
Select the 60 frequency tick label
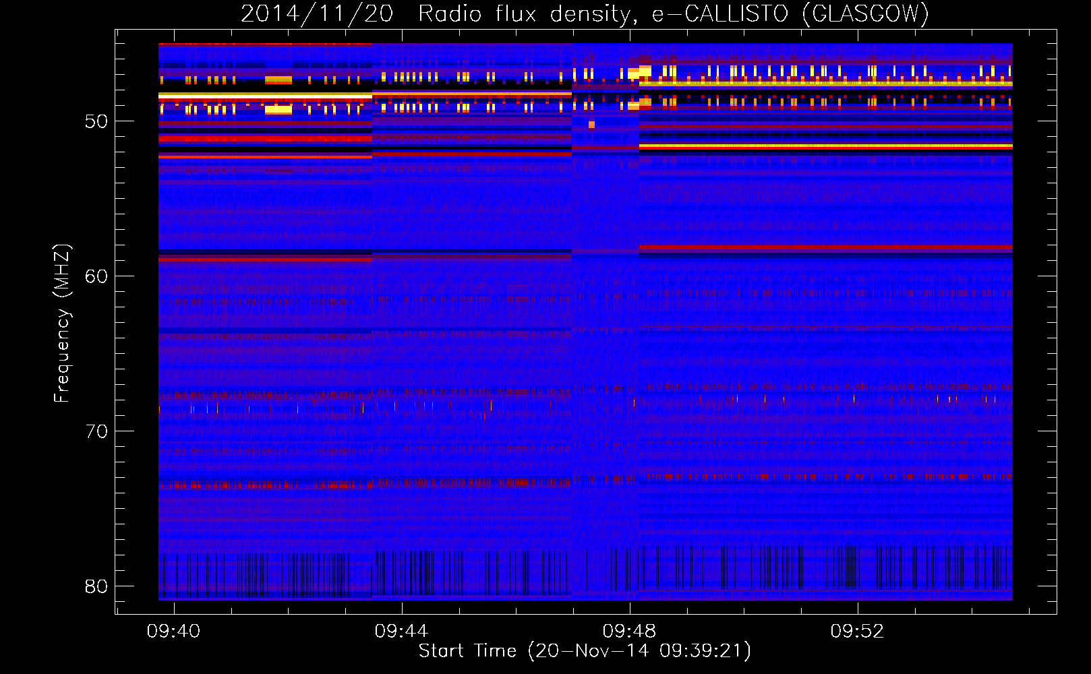coord(96,276)
